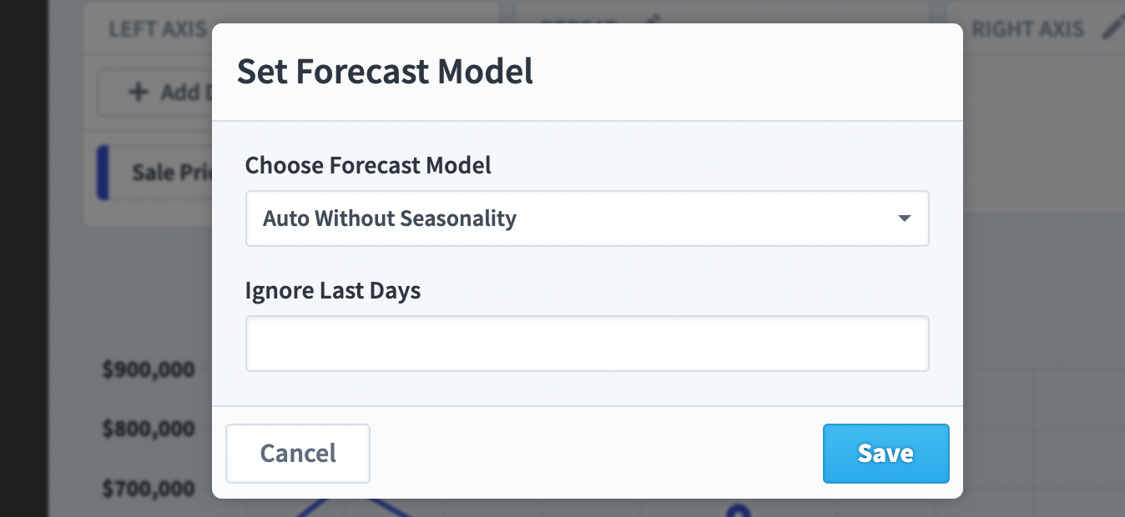
Task: Select the LEFT AXIS panel header
Action: [159, 29]
